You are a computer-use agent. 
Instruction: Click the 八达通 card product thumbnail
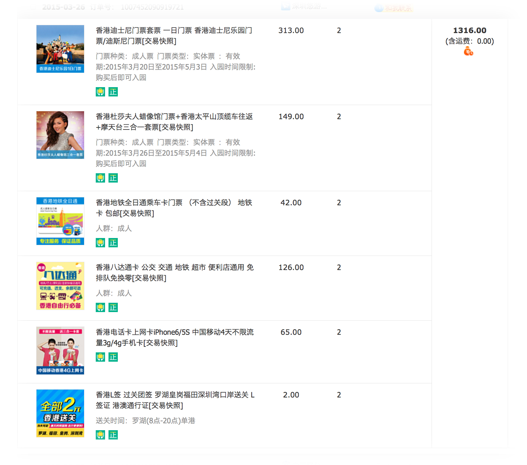60,286
